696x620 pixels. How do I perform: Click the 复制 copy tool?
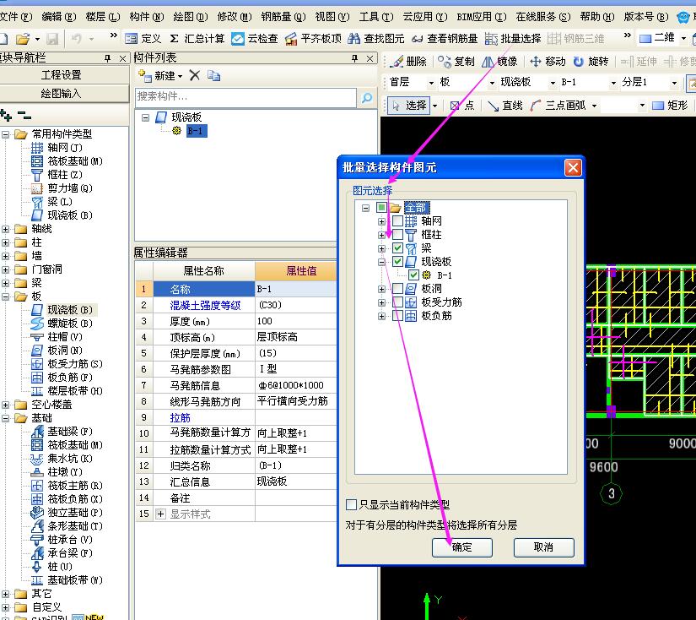[x=456, y=62]
